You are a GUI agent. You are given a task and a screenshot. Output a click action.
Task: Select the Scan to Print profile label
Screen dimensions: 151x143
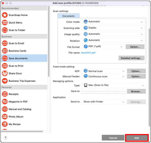(16, 66)
